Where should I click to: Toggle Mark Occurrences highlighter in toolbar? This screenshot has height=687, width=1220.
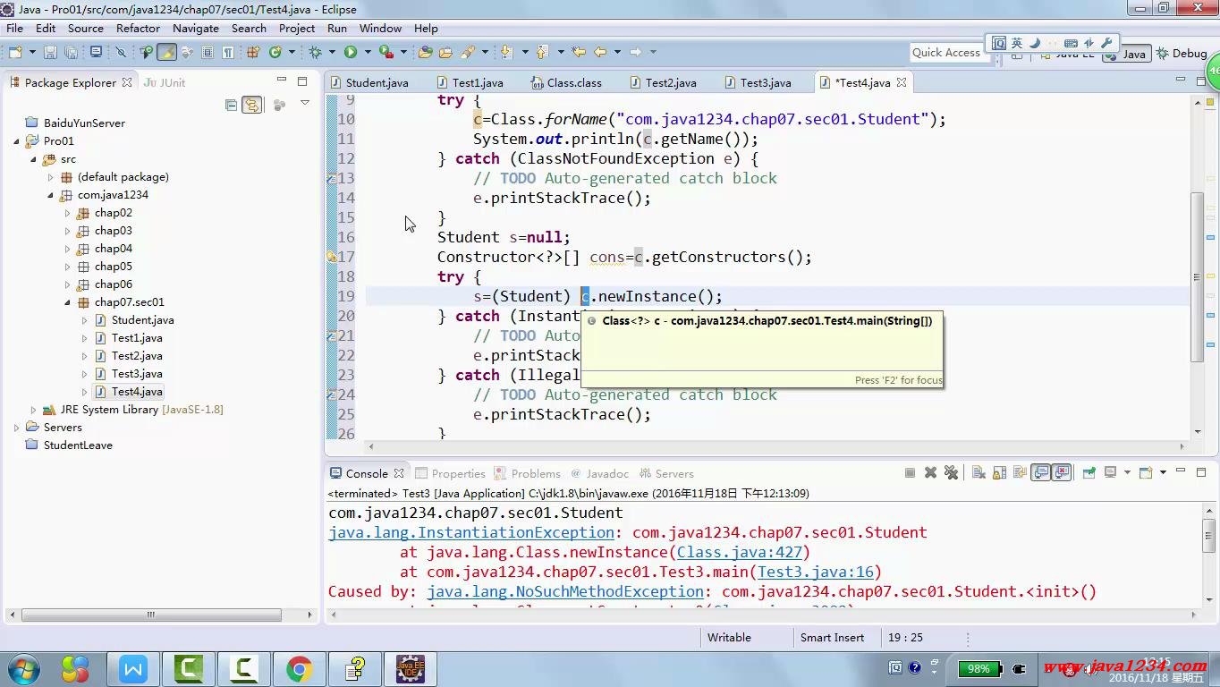click(166, 52)
